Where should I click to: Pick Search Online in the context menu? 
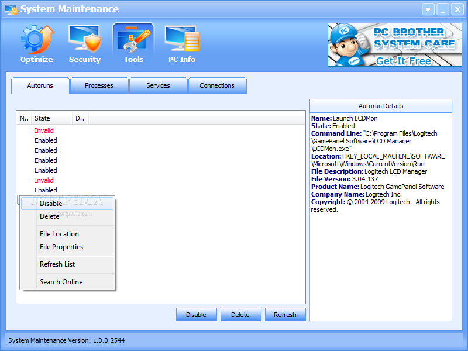pyautogui.click(x=67, y=282)
